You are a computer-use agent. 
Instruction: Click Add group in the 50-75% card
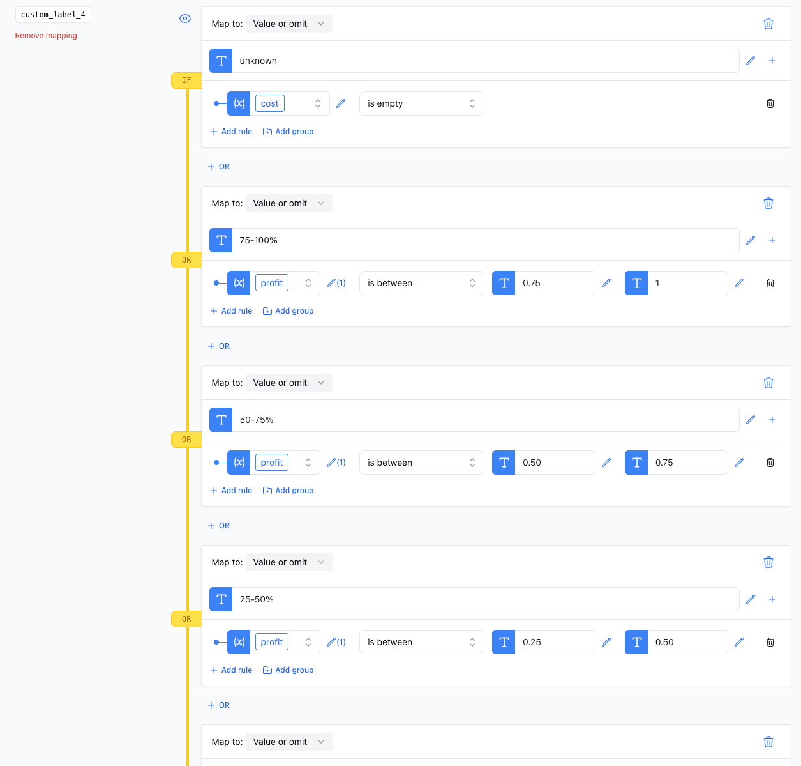[288, 490]
